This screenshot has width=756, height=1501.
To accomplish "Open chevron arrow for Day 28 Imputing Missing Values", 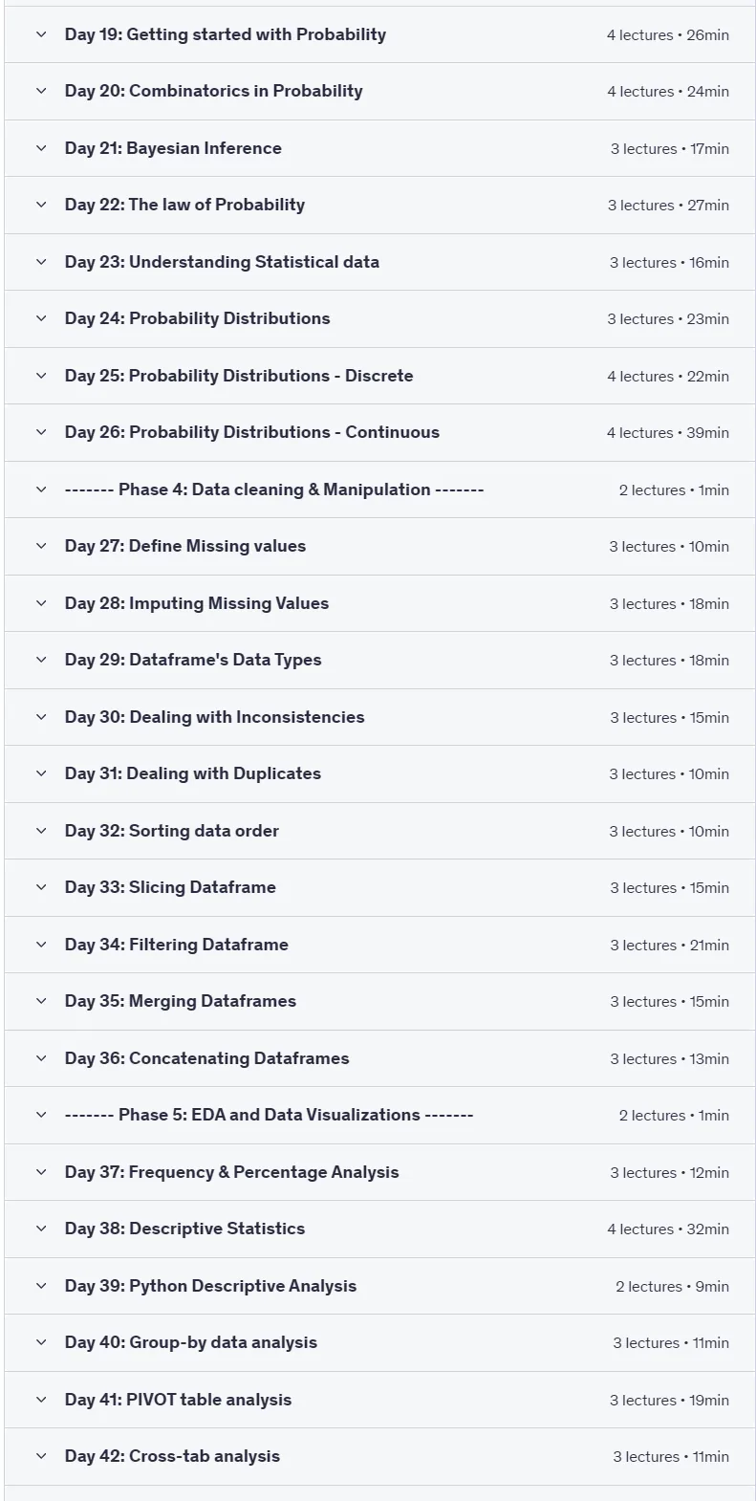I will pyautogui.click(x=41, y=603).
